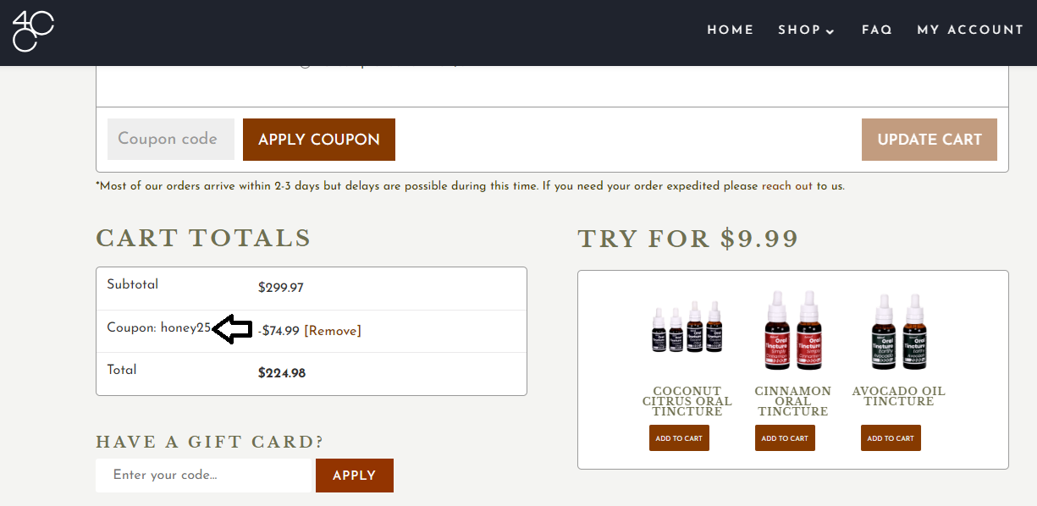
Task: Open the FAQ page
Action: [877, 30]
